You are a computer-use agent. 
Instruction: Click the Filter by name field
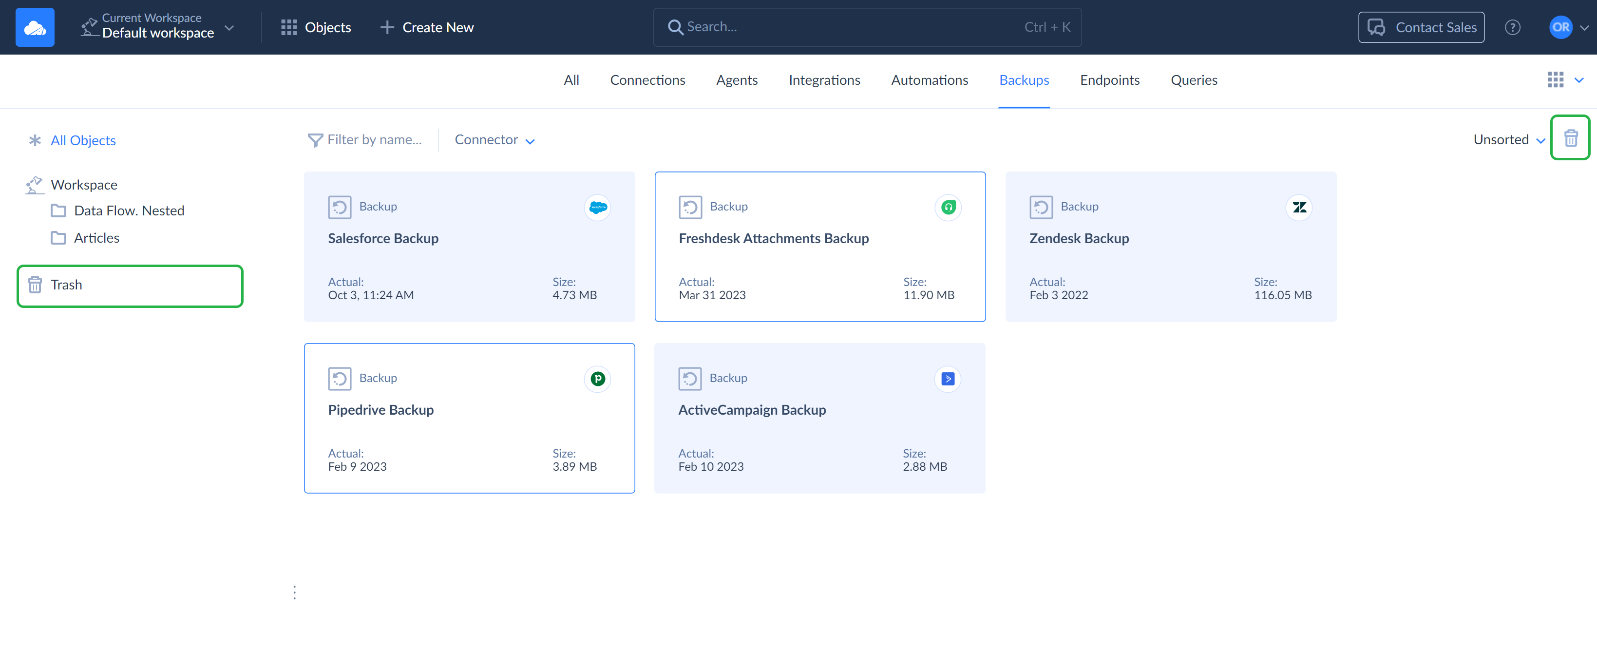(x=374, y=140)
